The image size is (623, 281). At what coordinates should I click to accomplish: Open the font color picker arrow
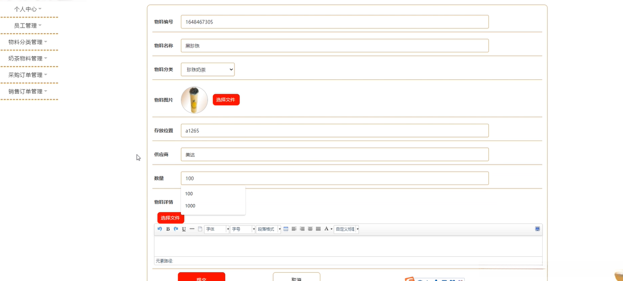pos(332,229)
